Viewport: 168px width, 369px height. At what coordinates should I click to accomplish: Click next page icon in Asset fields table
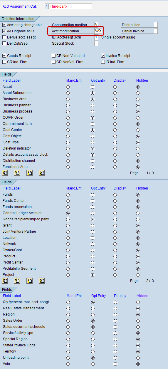(29, 173)
